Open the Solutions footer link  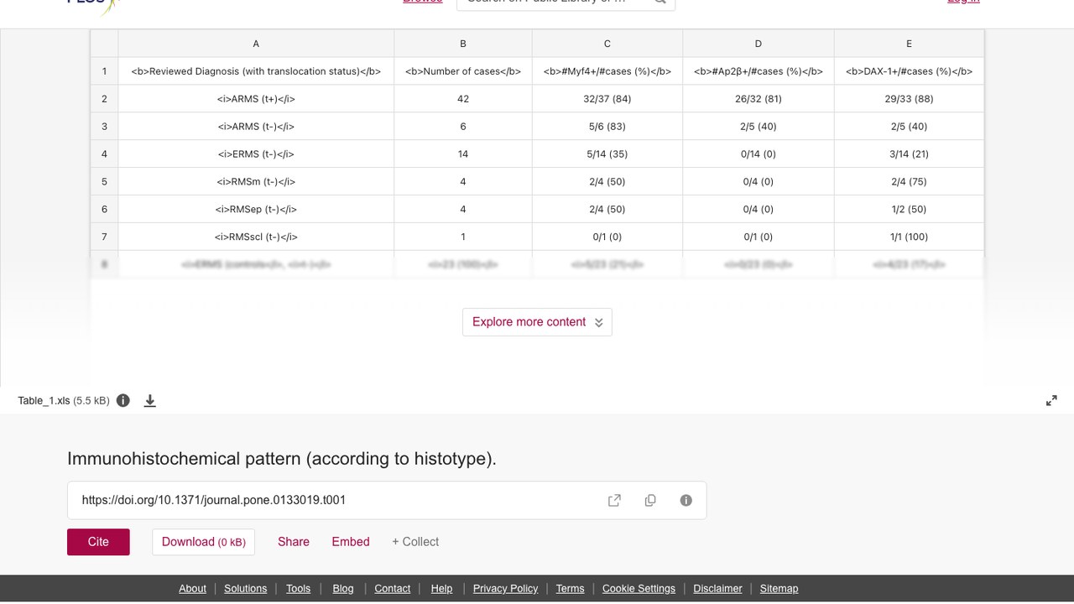(x=246, y=589)
